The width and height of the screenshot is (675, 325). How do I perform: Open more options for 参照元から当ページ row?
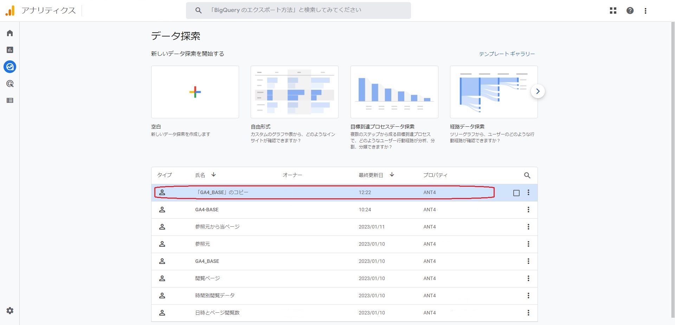(528, 227)
